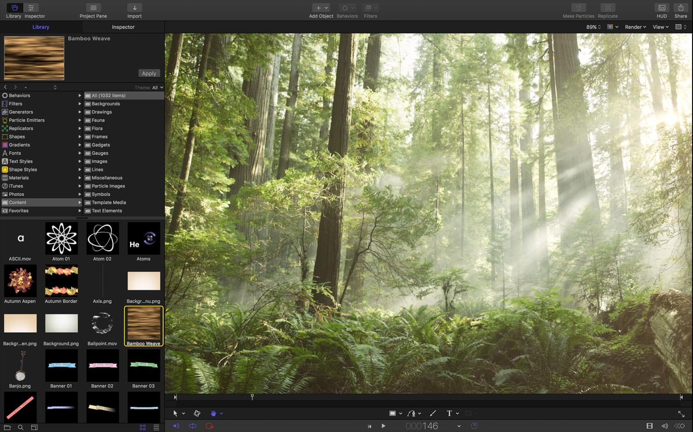The height and width of the screenshot is (432, 693).
Task: Select the Rectangle shape tool
Action: (393, 413)
